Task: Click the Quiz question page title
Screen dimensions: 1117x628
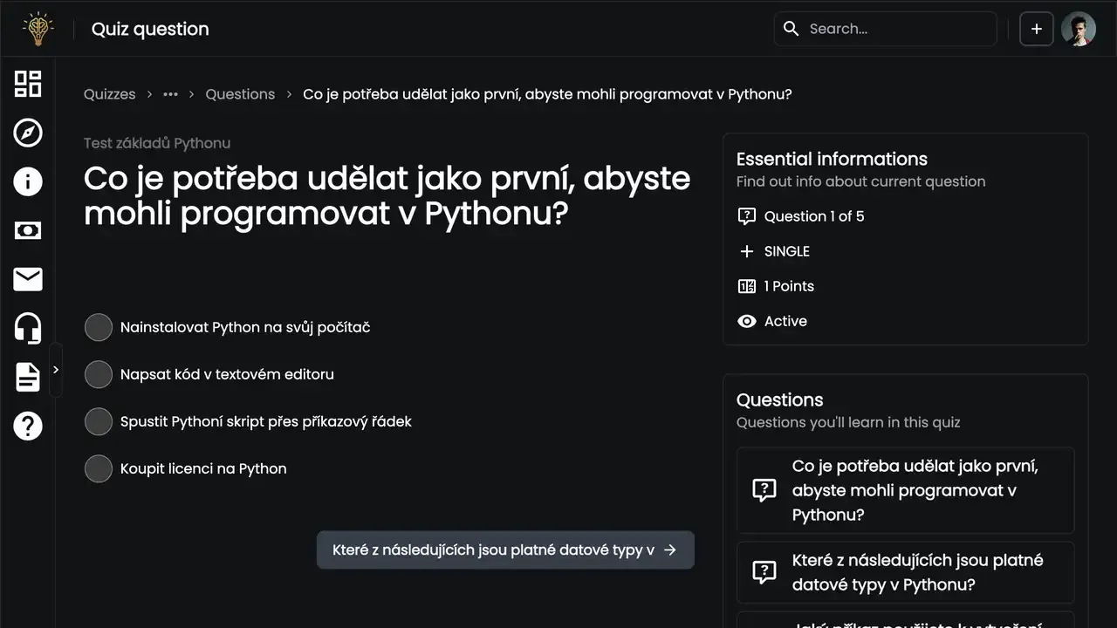Action: point(150,29)
